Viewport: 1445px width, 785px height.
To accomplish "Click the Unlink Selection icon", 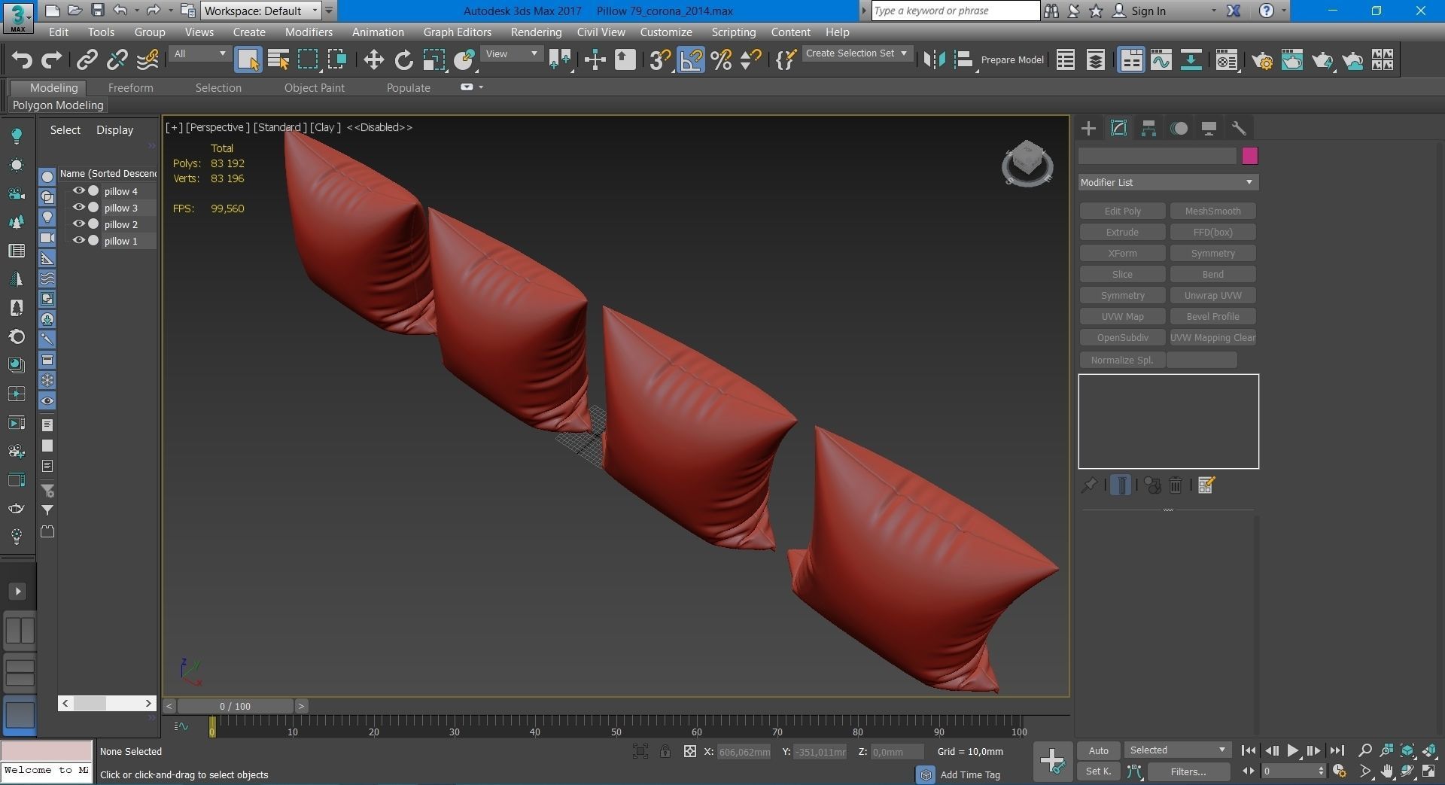I will coord(117,59).
